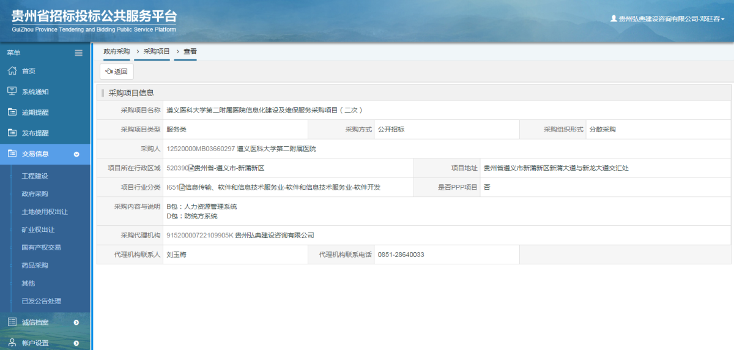
Task: Click the 是否PPP项目 label
Action: [458, 187]
